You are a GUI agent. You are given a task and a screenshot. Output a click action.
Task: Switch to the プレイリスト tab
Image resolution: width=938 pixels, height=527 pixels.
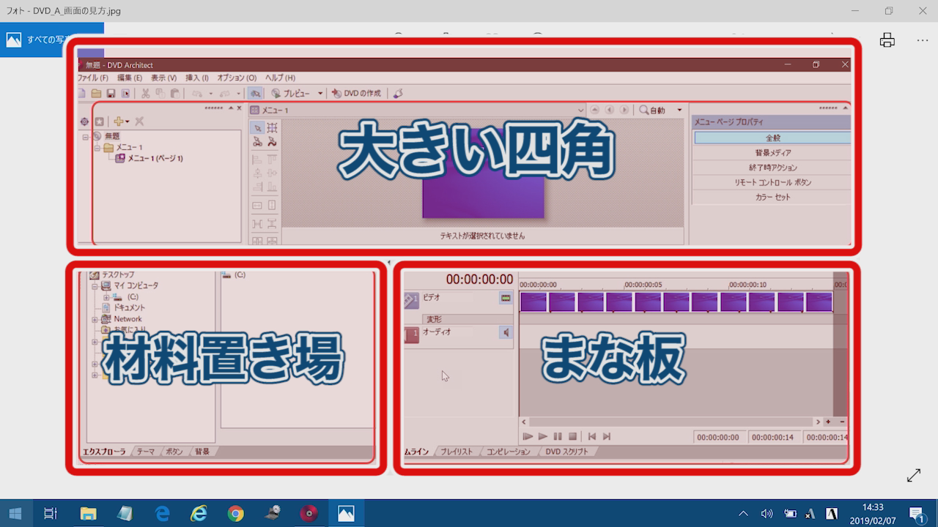click(x=456, y=452)
